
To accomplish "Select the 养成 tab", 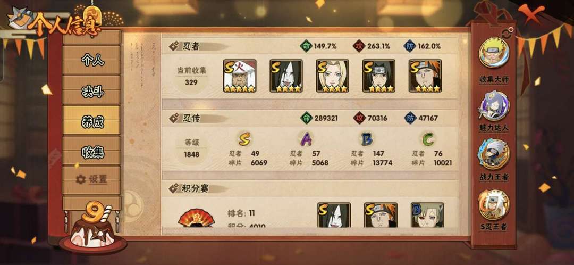I will pyautogui.click(x=91, y=121).
